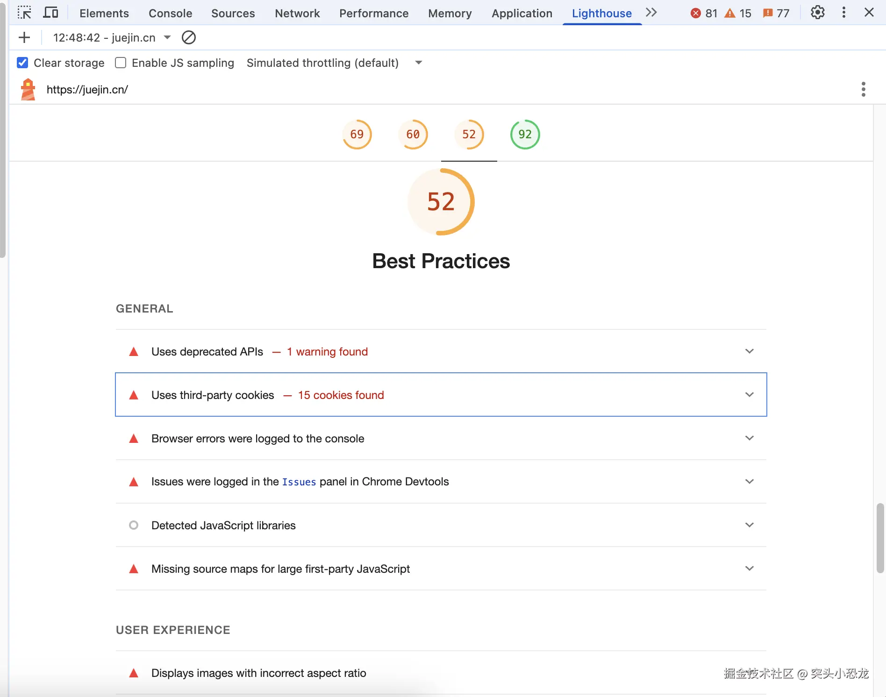
Task: Click the gray circle beside JavaScript libraries
Action: click(x=134, y=525)
